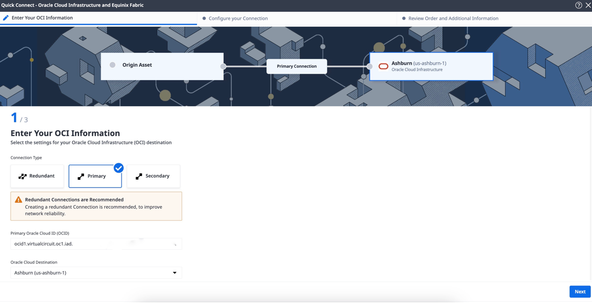The image size is (592, 304).
Task: Click the grey bullet before Review Order
Action: click(404, 18)
